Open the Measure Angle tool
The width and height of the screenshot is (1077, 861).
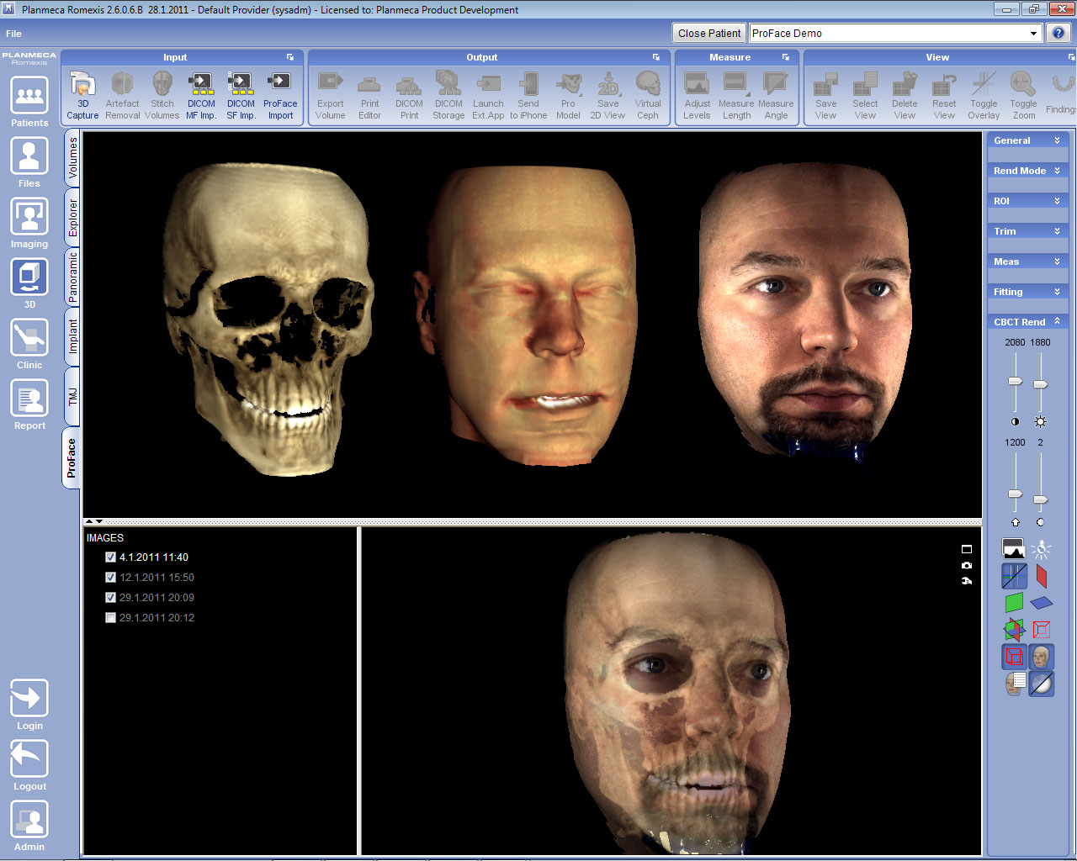[x=776, y=92]
